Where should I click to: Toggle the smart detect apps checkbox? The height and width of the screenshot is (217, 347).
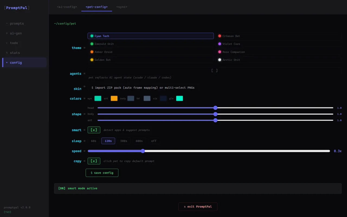(94, 130)
